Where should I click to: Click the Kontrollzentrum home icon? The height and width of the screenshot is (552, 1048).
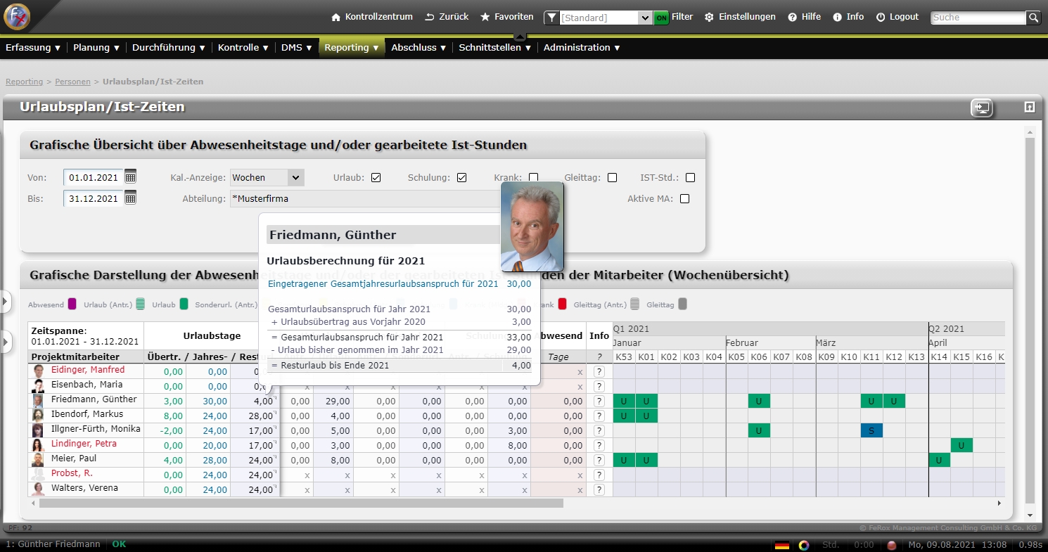(x=336, y=17)
